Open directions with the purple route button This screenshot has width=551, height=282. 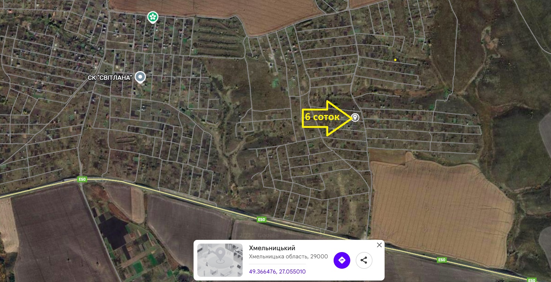tap(342, 260)
